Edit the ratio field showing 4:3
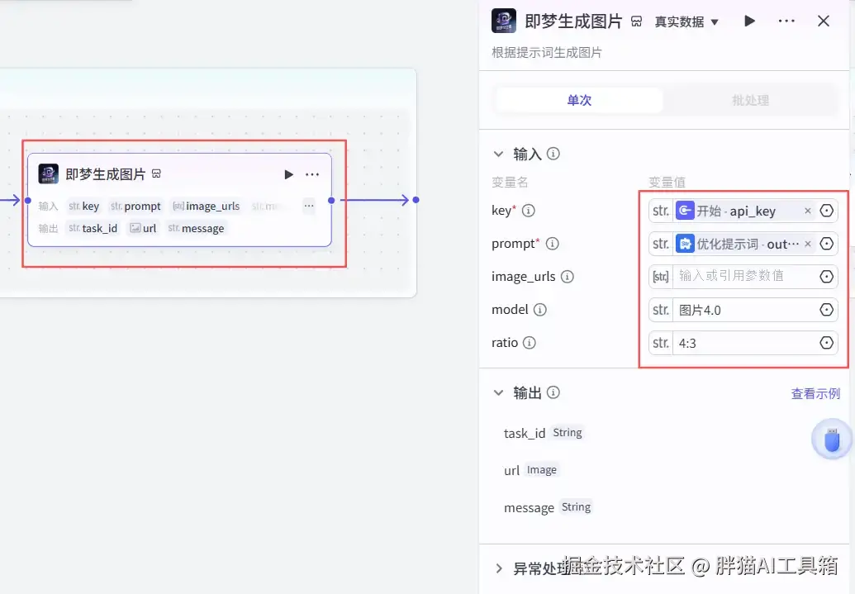855x594 pixels. [745, 343]
